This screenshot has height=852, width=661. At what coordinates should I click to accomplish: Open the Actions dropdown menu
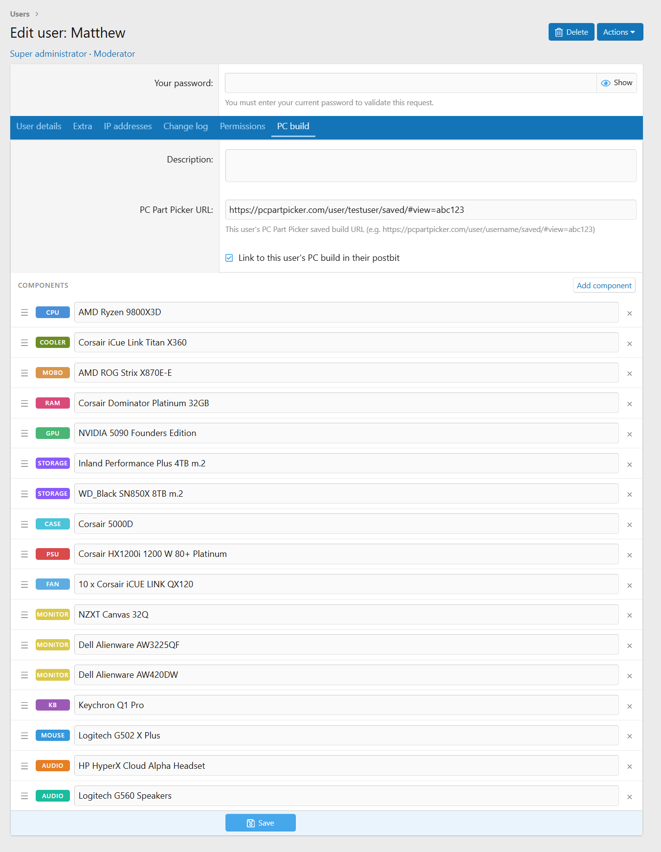(x=619, y=32)
